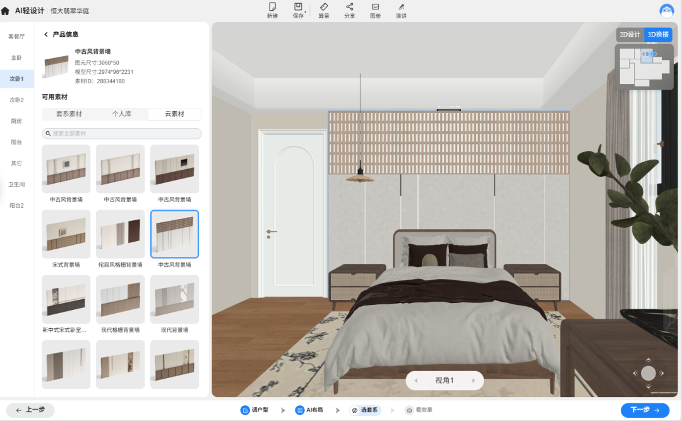682x421 pixels.
Task: Switch to 2D设计 view mode
Action: point(630,34)
